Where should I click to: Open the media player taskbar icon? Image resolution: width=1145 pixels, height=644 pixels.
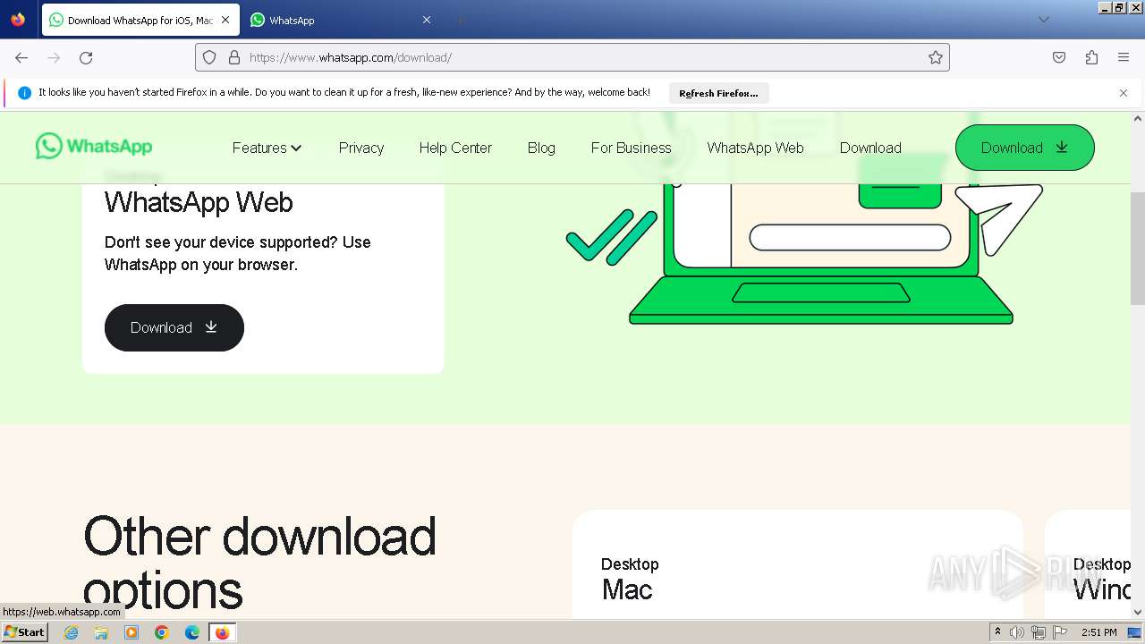[x=131, y=632]
